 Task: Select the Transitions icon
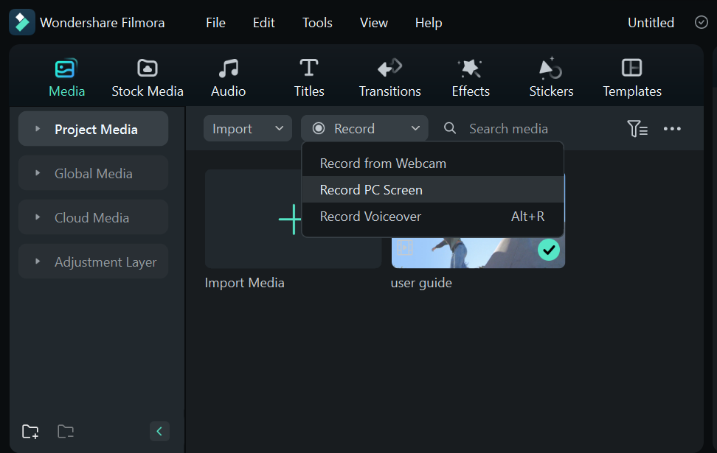tap(389, 67)
